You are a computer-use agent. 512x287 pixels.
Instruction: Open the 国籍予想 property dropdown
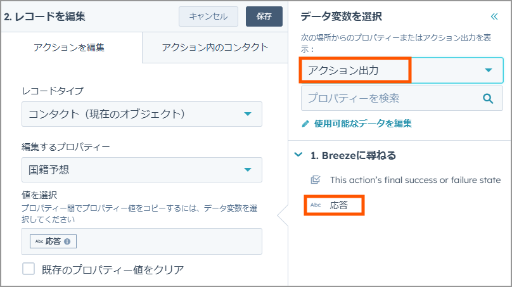click(x=142, y=170)
